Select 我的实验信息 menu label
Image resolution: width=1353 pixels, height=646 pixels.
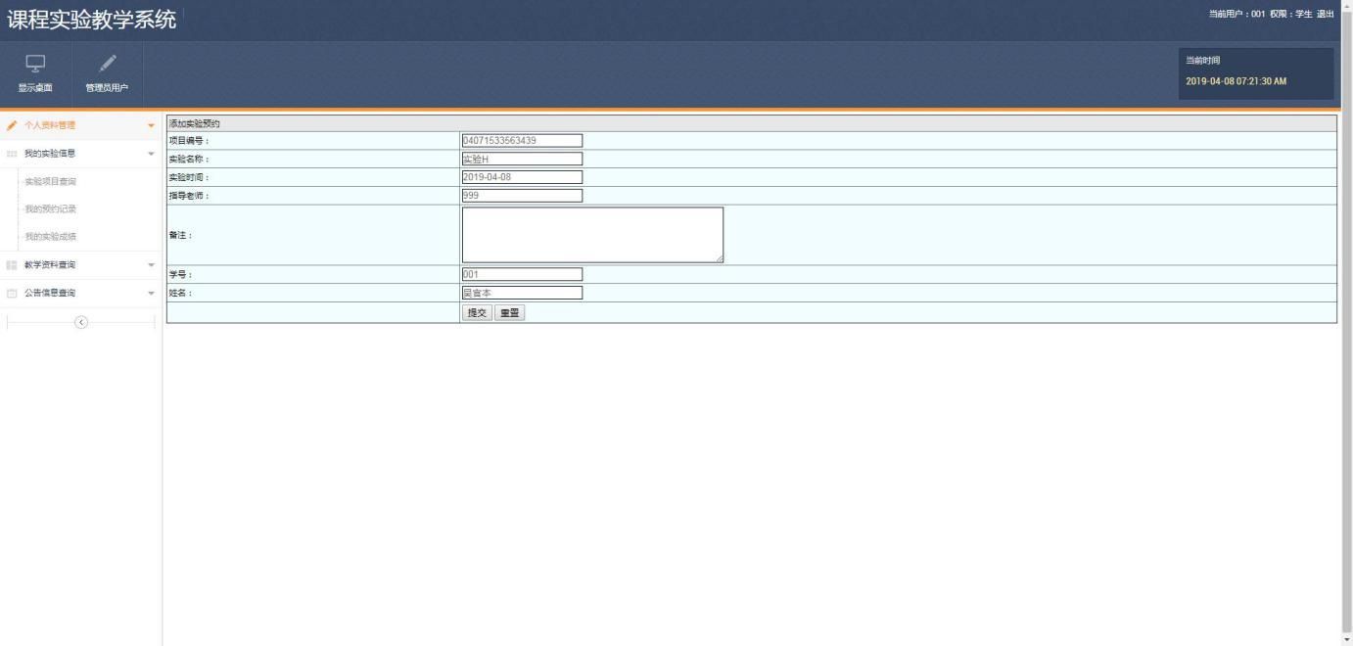[50, 154]
